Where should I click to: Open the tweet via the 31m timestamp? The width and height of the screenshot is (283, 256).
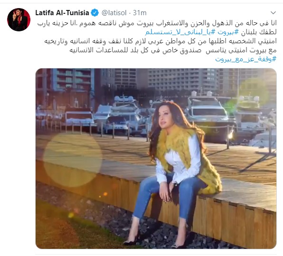[x=140, y=13]
